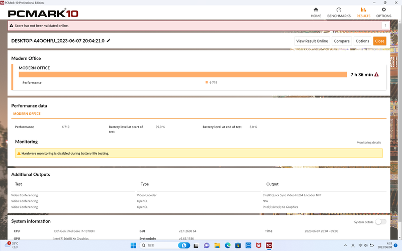The width and height of the screenshot is (402, 251).
Task: Click the battery tray icon
Action: 372,245
